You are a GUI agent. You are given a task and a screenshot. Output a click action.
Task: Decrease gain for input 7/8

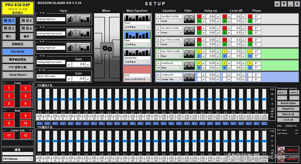point(69,64)
